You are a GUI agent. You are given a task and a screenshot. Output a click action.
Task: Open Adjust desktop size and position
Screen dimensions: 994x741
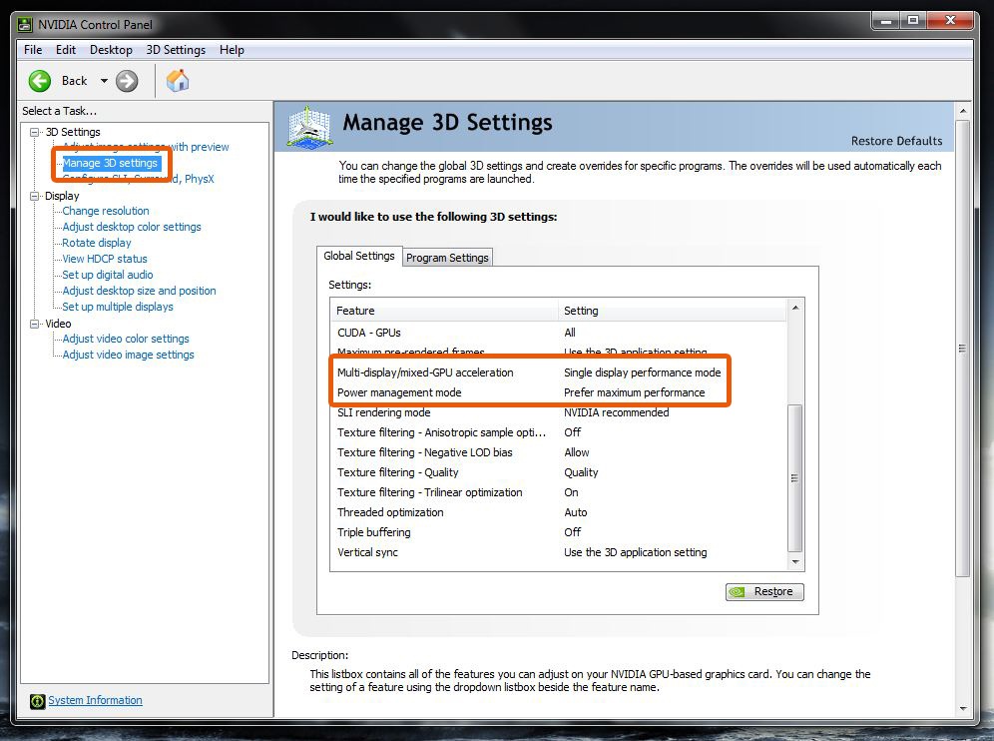[140, 291]
